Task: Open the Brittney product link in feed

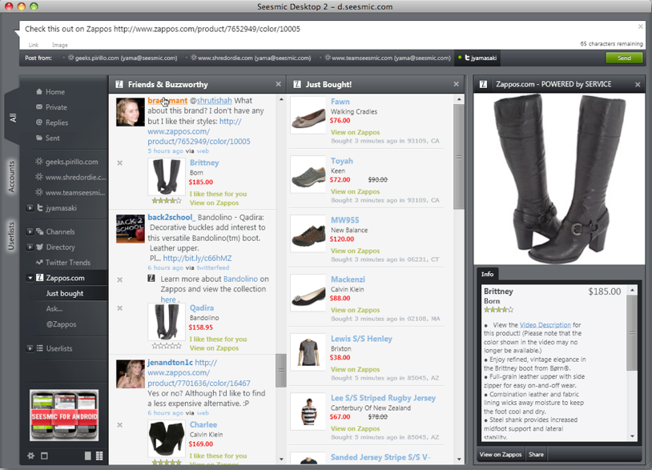Action: pyautogui.click(x=204, y=163)
